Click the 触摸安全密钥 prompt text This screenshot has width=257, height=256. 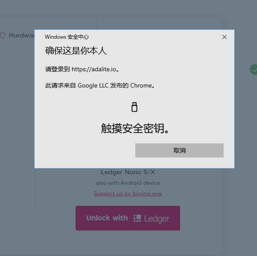[x=135, y=128]
